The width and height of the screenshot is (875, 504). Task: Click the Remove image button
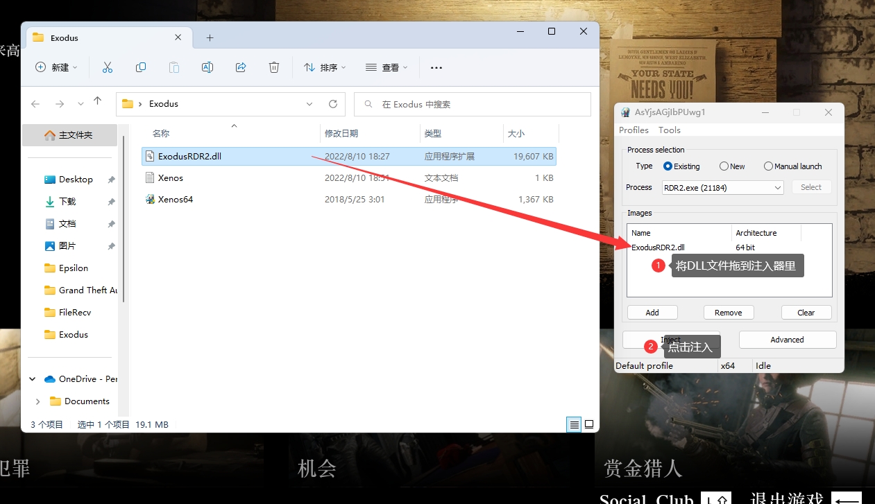(x=728, y=313)
